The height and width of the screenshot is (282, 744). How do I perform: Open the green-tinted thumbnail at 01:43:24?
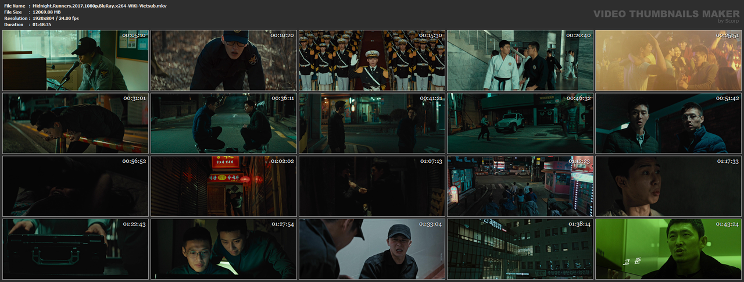[x=668, y=249]
